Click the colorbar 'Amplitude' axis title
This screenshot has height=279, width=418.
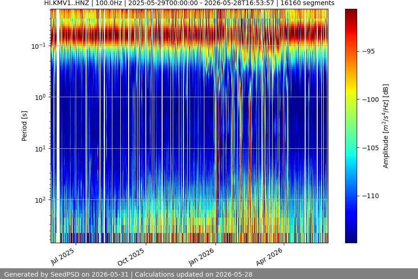pyautogui.click(x=386, y=126)
